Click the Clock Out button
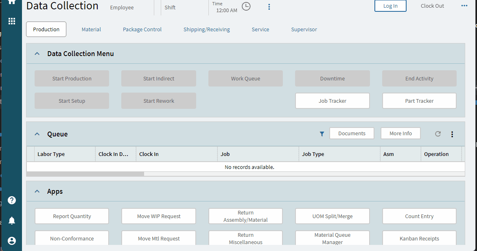The width and height of the screenshot is (477, 251). pyautogui.click(x=432, y=6)
